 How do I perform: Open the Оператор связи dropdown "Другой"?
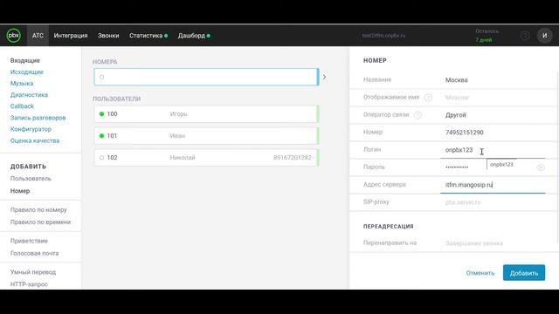(x=493, y=115)
